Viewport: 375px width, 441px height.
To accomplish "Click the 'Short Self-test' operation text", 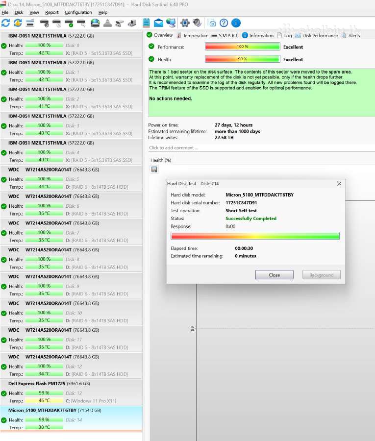I will (x=241, y=210).
